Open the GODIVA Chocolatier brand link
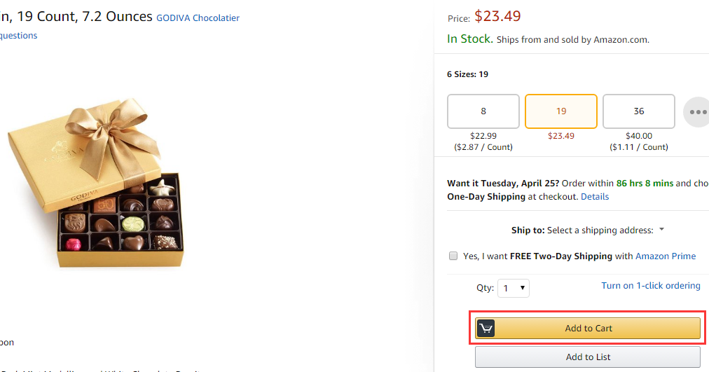The height and width of the screenshot is (372, 709). 198,18
